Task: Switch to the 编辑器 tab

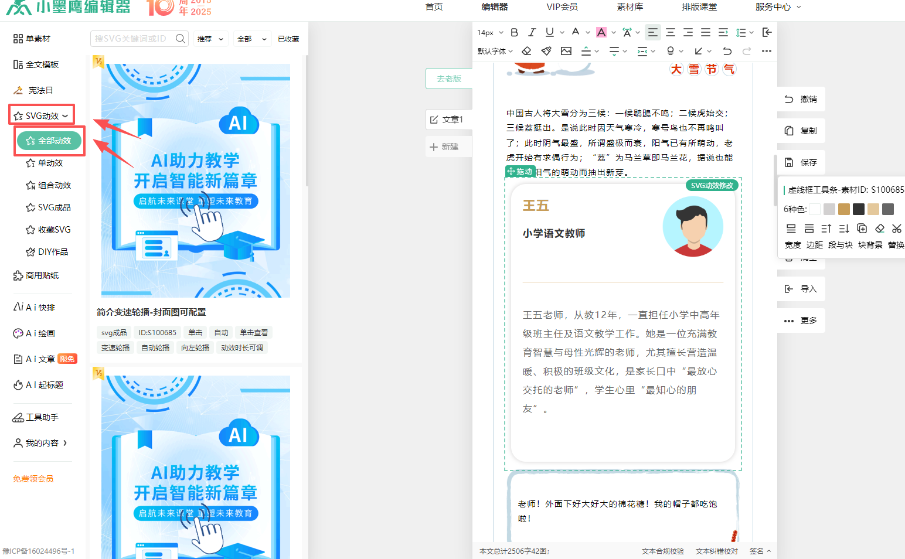Action: click(495, 7)
